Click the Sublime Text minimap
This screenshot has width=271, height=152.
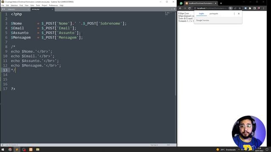[x=169, y=14]
